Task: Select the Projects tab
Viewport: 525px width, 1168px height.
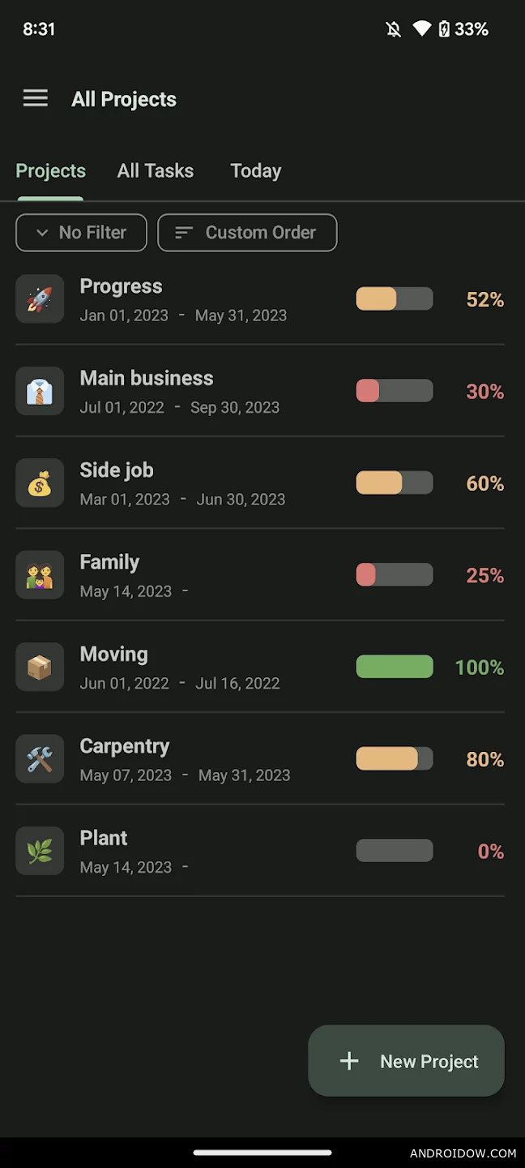Action: pyautogui.click(x=50, y=170)
